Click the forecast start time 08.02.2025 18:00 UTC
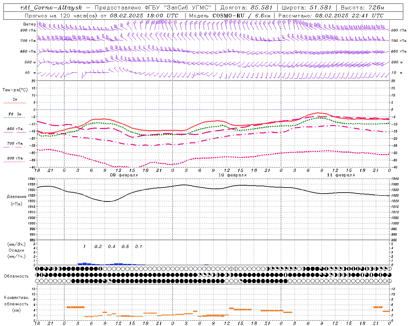Viewport: 408px width, 326px height. tap(144, 16)
